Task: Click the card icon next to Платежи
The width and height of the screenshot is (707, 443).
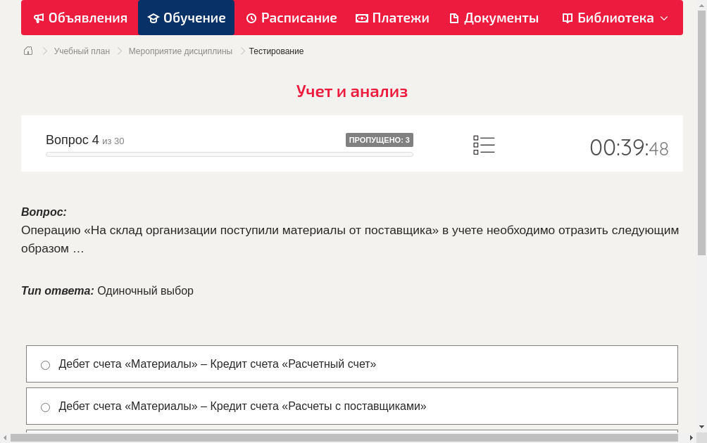Action: pyautogui.click(x=361, y=18)
